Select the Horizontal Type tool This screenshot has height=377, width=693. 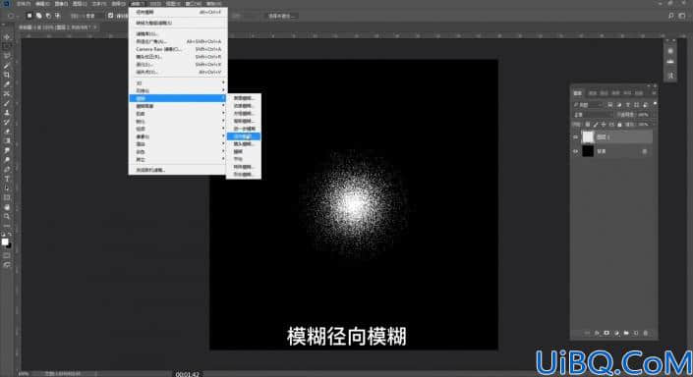pyautogui.click(x=7, y=179)
